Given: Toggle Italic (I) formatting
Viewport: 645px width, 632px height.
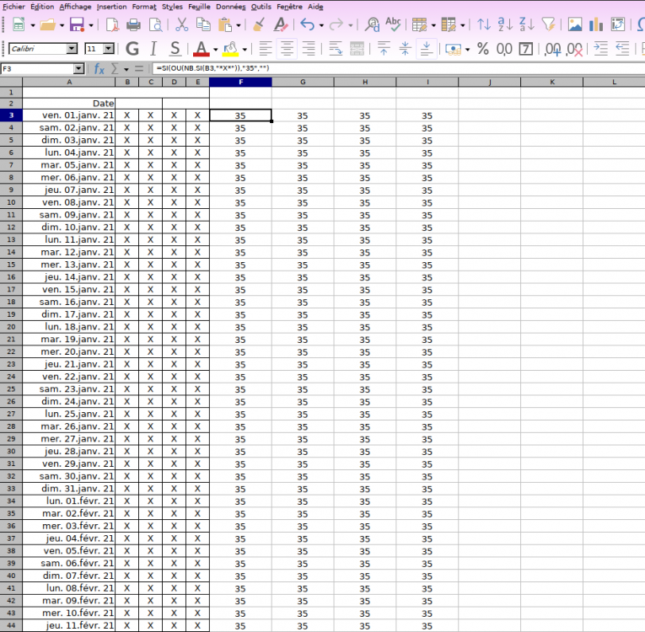Looking at the screenshot, I should click(x=153, y=49).
